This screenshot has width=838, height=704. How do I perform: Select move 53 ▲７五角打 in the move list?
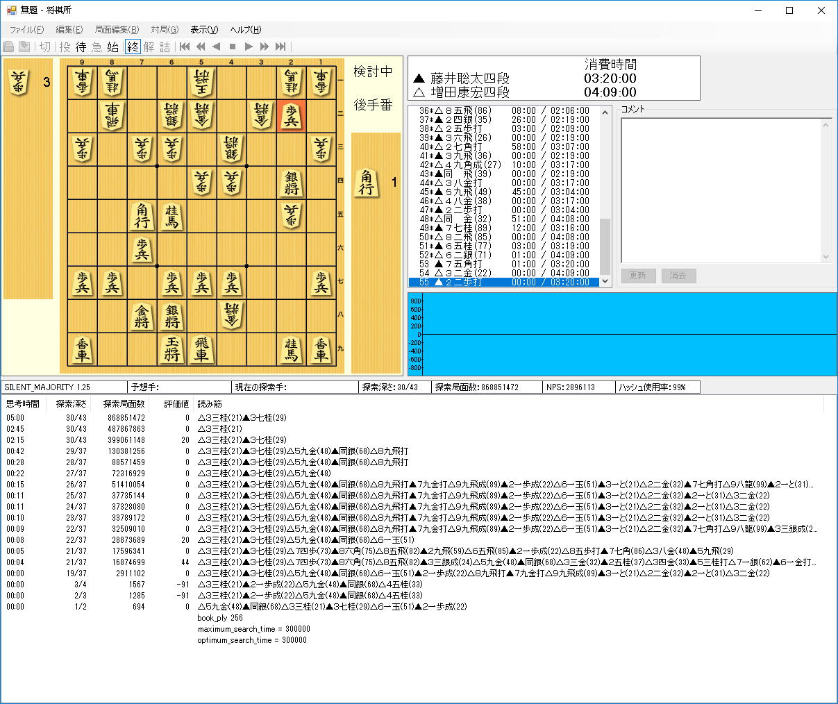pos(503,264)
